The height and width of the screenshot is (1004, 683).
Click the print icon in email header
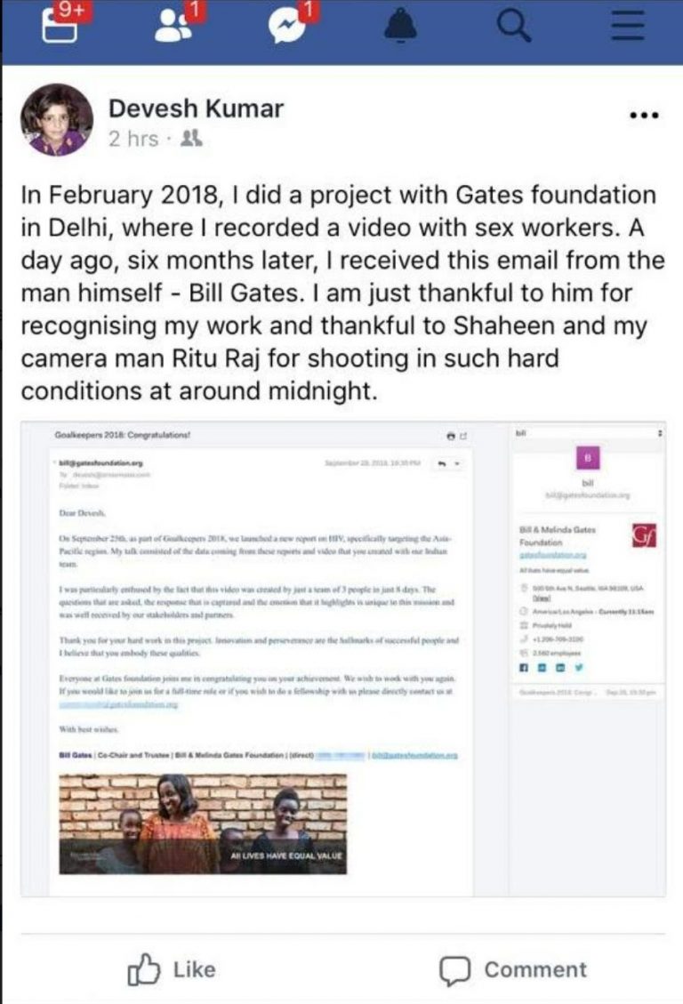[451, 436]
